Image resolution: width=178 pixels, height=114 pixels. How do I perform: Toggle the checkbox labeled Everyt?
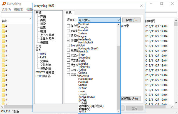68,45
